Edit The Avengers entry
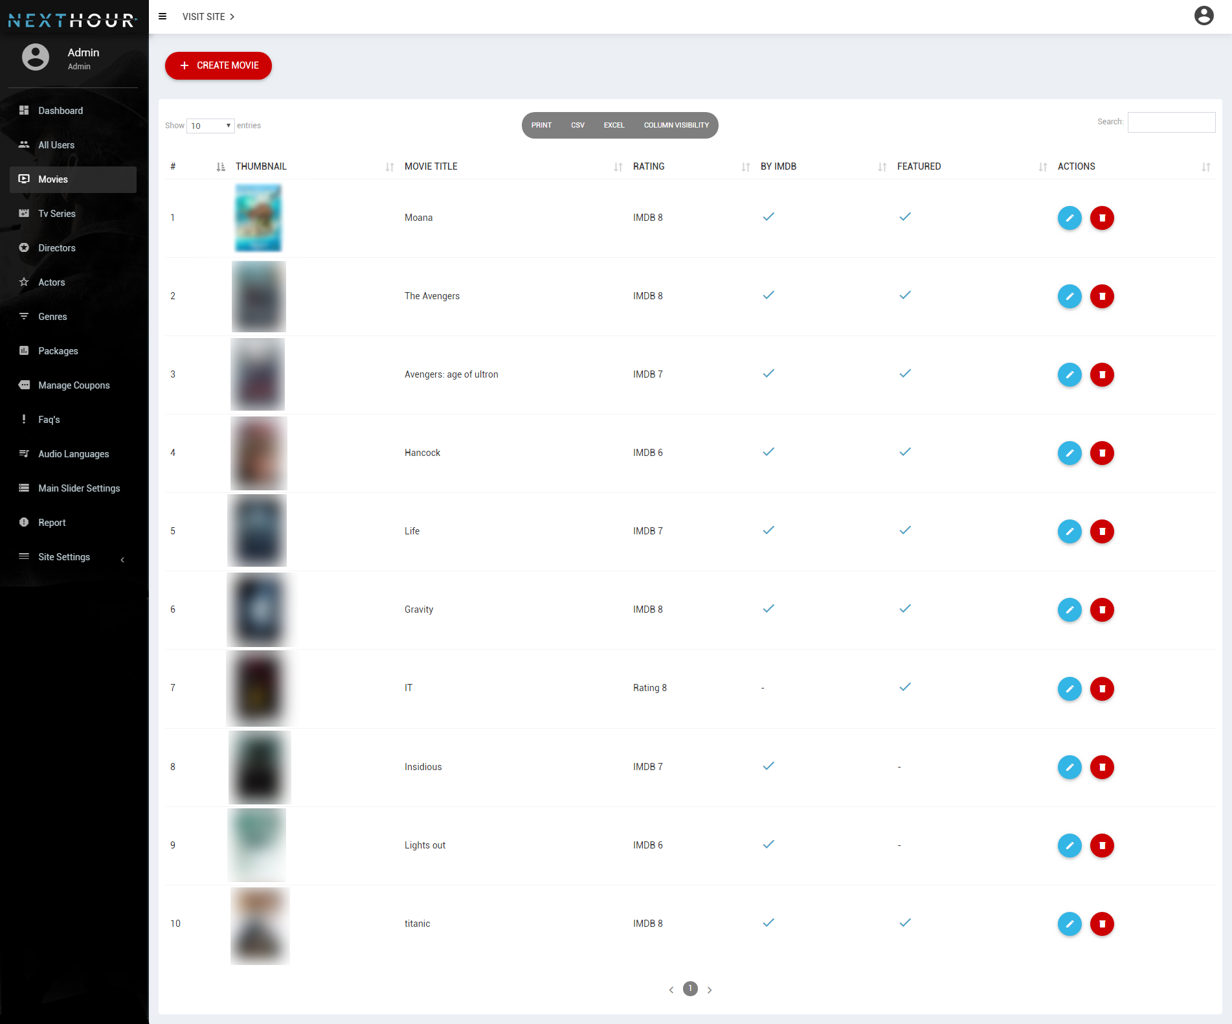Image resolution: width=1232 pixels, height=1024 pixels. click(x=1070, y=297)
